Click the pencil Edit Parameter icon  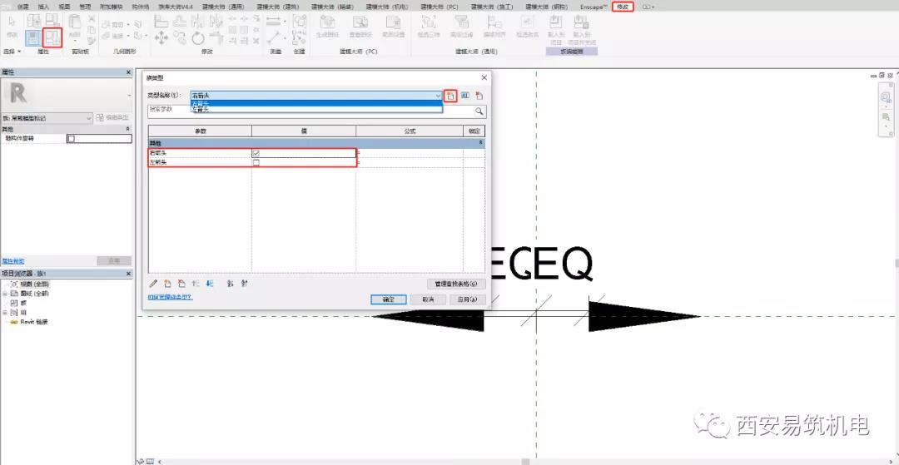pos(153,283)
